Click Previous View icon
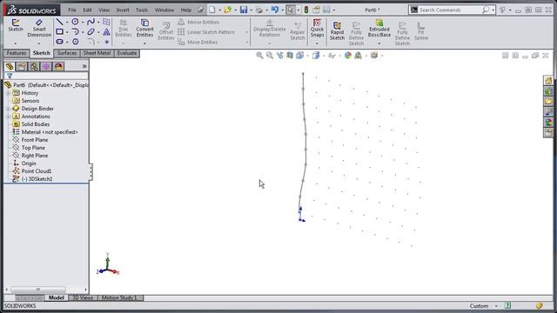 (279, 56)
